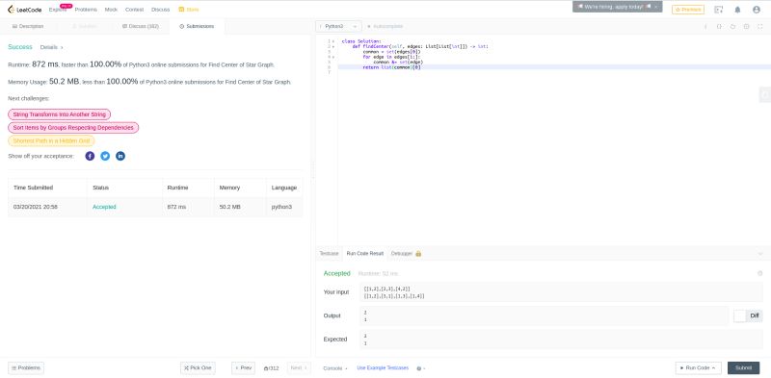771x378 pixels.
Task: Collapse the result panel with the chevron
Action: (759, 254)
